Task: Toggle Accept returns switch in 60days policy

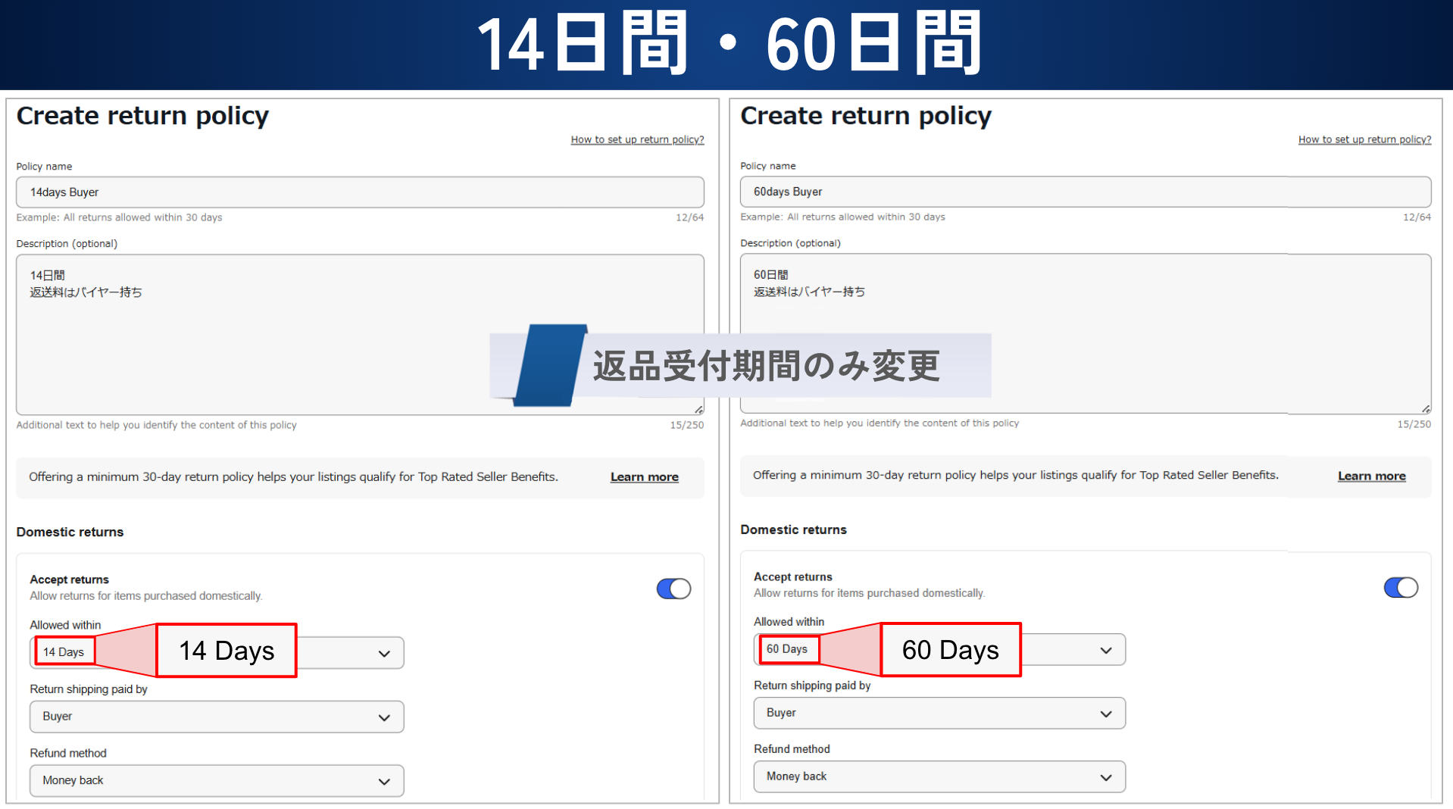Action: [1400, 587]
